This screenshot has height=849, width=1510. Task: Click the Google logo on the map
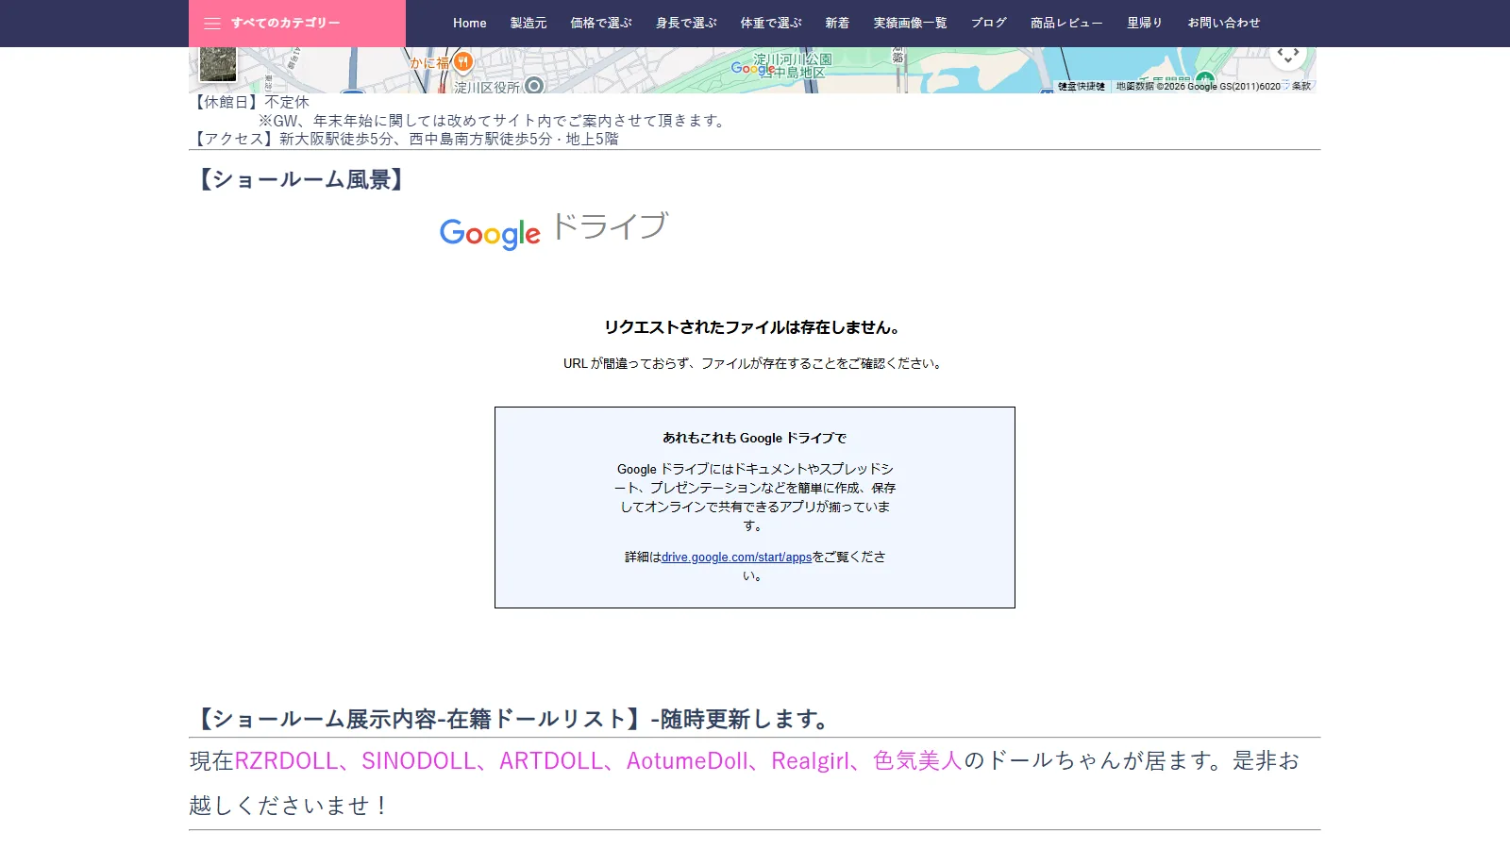click(x=752, y=68)
